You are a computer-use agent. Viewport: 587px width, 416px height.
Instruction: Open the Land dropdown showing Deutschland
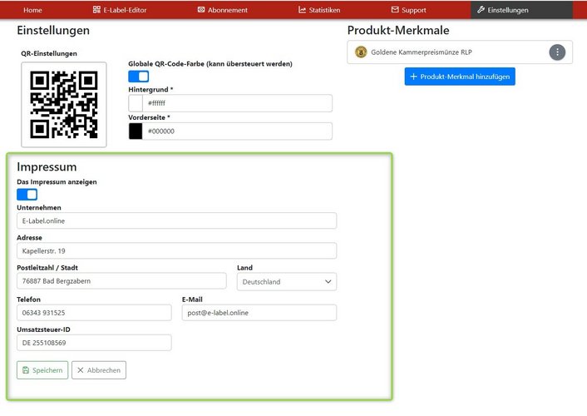[x=287, y=282]
